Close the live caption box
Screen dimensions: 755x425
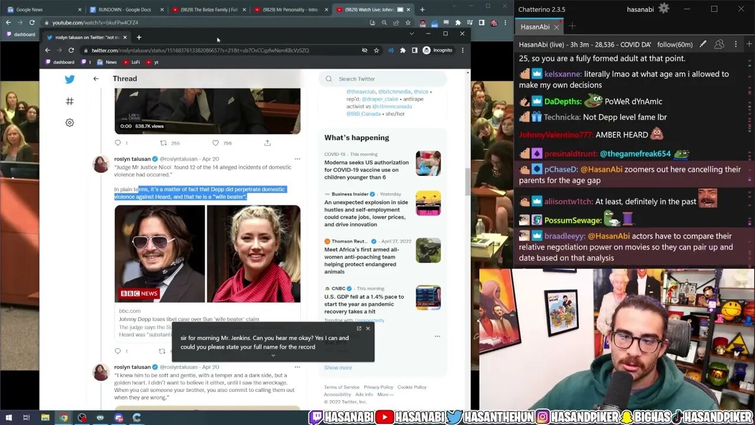pos(368,328)
